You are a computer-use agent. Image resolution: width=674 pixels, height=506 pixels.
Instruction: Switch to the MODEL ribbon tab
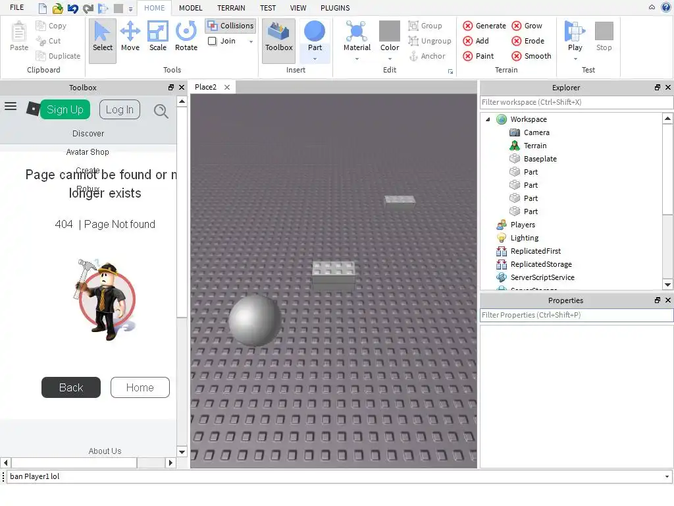[x=190, y=8]
